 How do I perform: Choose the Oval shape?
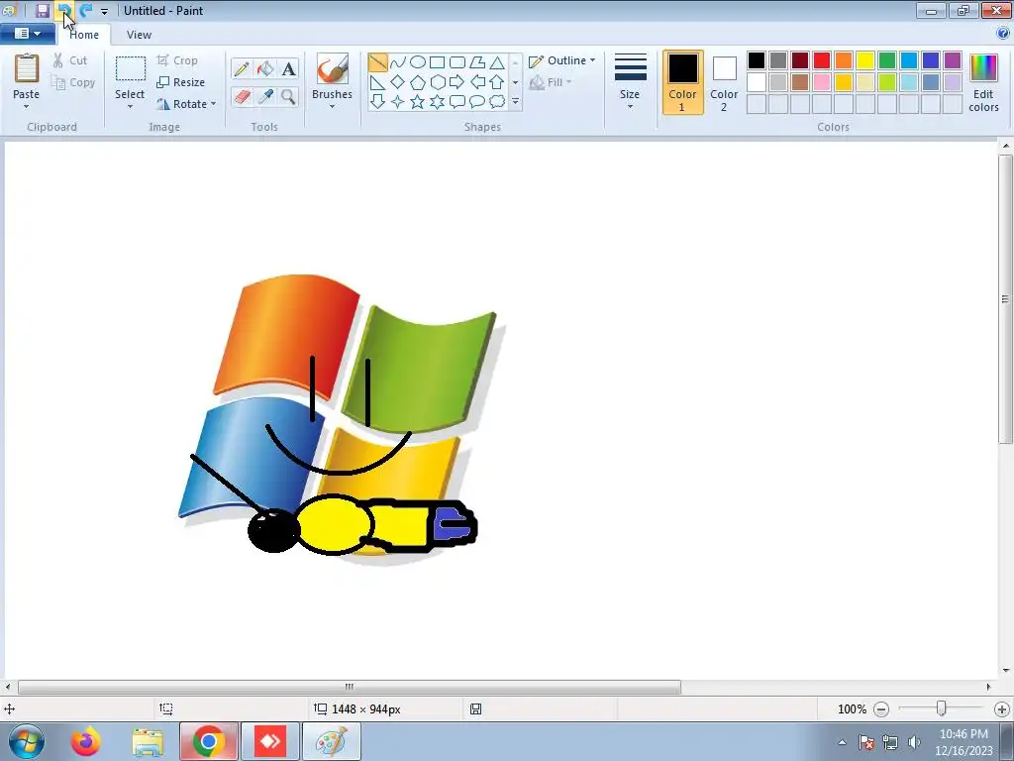[418, 62]
